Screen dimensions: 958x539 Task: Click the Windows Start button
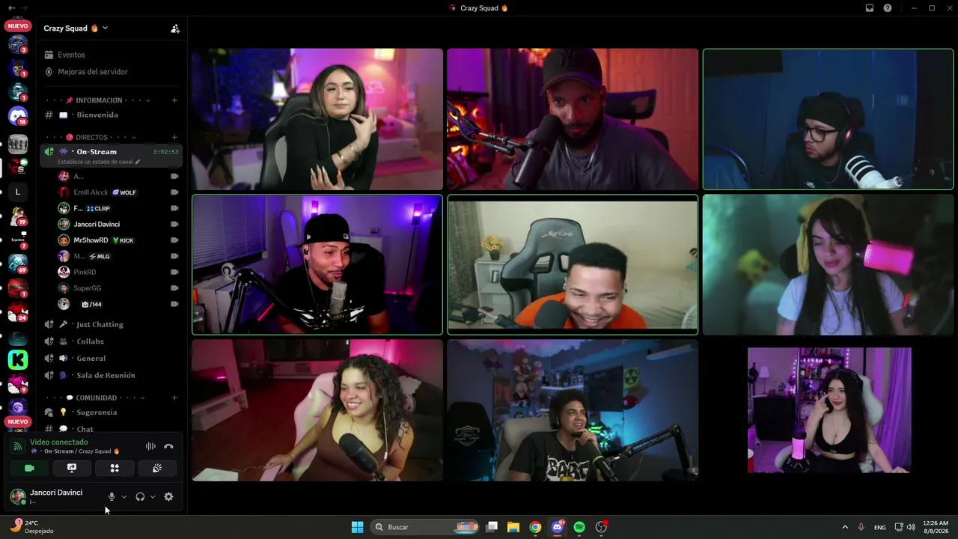[x=357, y=527]
